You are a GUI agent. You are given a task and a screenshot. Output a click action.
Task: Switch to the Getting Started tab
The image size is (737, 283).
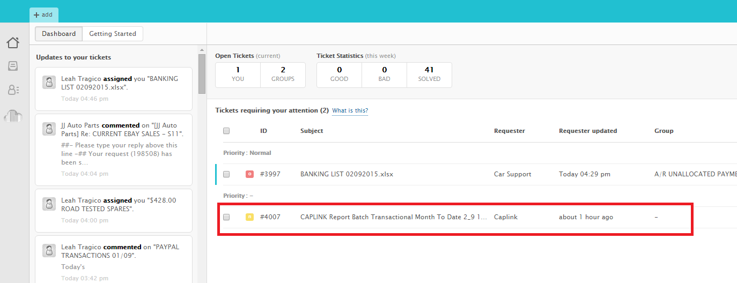pos(113,34)
